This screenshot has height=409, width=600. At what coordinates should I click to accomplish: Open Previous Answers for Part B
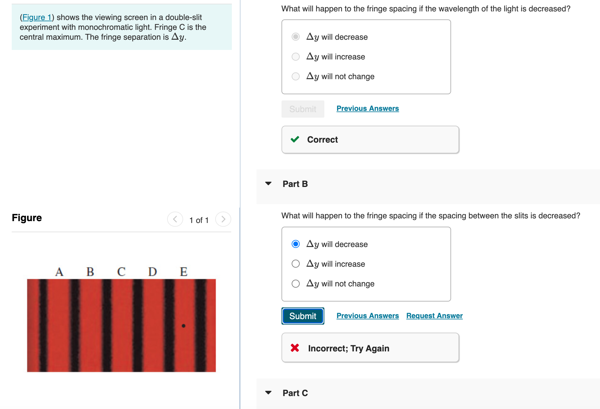367,316
